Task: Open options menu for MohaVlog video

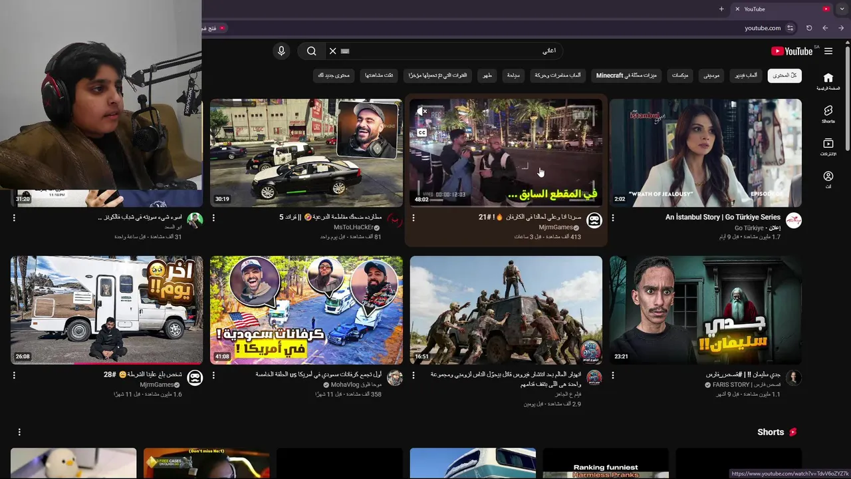Action: pyautogui.click(x=213, y=375)
